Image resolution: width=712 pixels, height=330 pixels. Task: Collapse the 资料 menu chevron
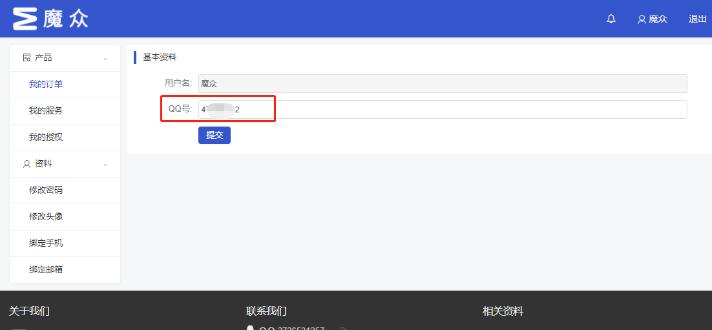tap(105, 165)
